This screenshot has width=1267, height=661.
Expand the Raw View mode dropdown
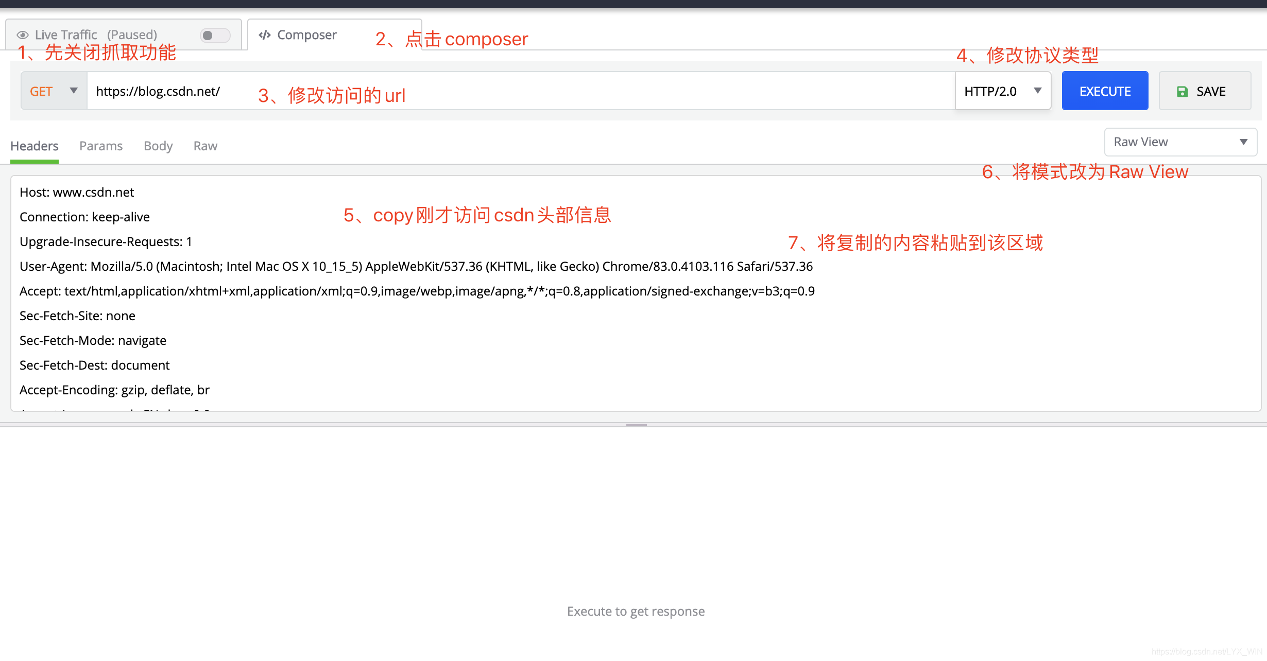tap(1180, 142)
